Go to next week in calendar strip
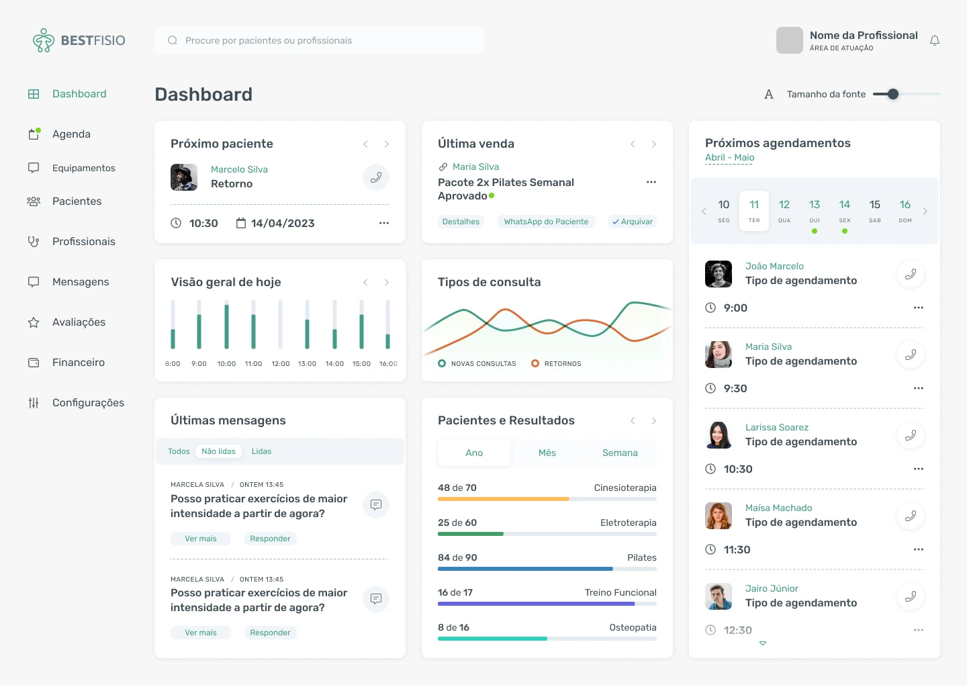The height and width of the screenshot is (685, 967). pyautogui.click(x=925, y=211)
